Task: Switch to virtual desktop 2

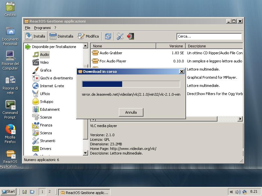Action: coord(50,192)
